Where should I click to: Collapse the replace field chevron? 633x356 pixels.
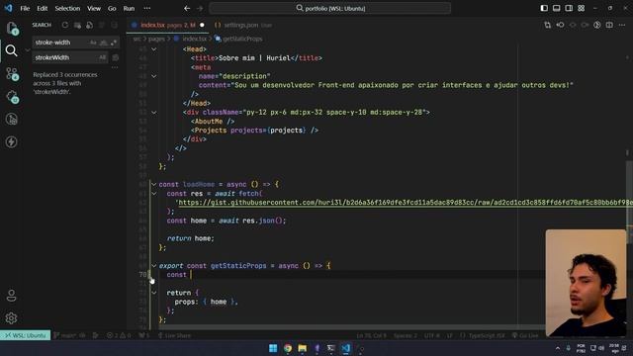point(28,50)
